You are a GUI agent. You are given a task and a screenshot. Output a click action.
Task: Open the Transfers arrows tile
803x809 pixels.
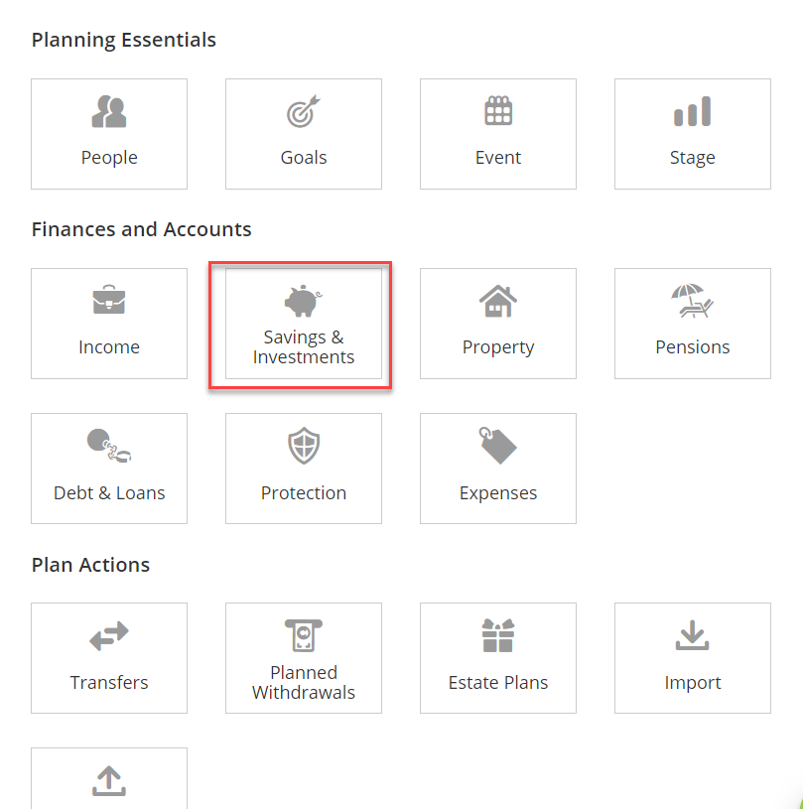pos(109,658)
